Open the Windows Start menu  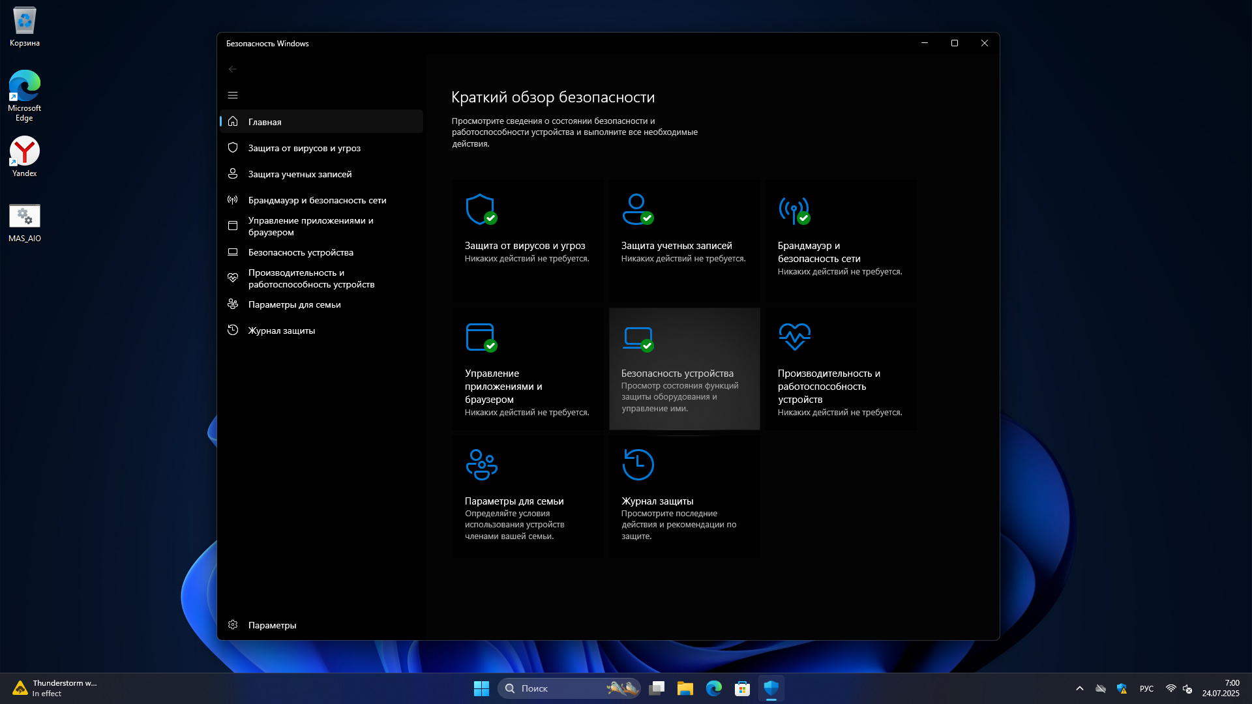tap(481, 688)
